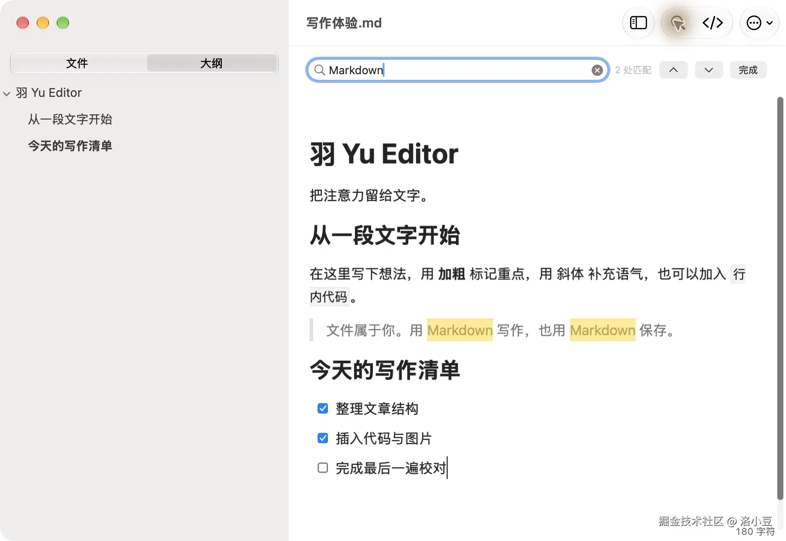786x541 pixels.
Task: Switch to the 文件 tab
Action: tap(77, 63)
